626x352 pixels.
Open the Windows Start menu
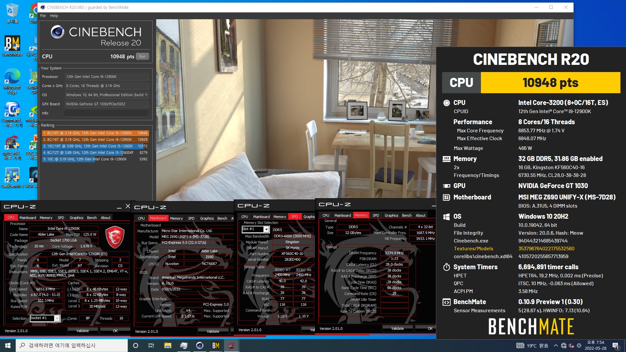click(x=8, y=345)
